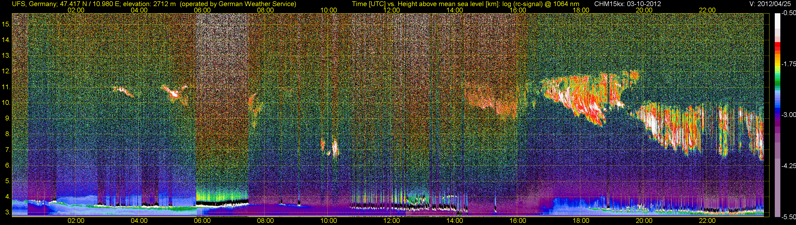This screenshot has width=796, height=225.
Task: Click the '8.' height axis label
Action: (8, 134)
